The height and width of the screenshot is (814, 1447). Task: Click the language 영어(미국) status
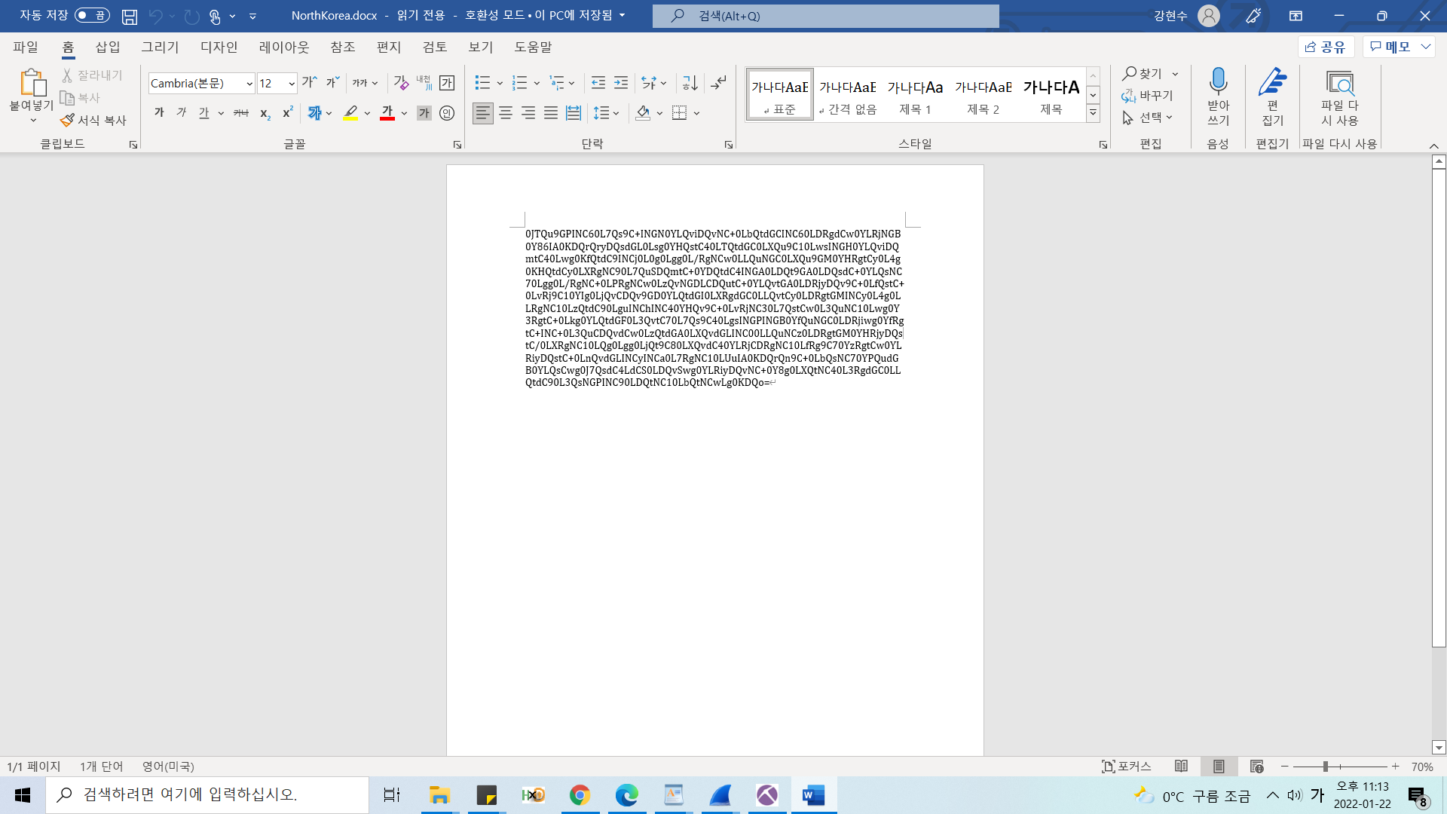pyautogui.click(x=168, y=767)
